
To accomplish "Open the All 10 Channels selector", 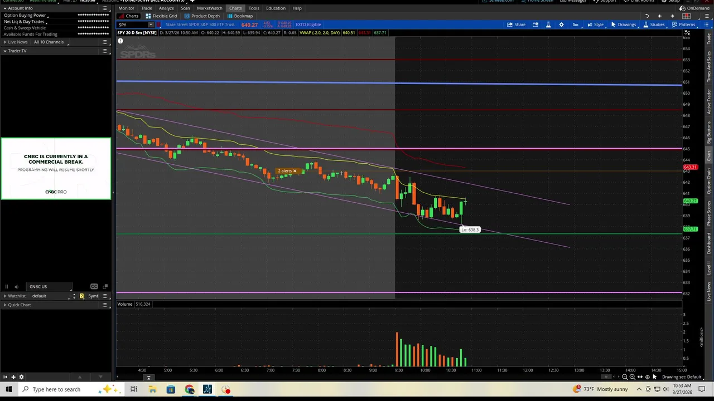I will (x=50, y=42).
